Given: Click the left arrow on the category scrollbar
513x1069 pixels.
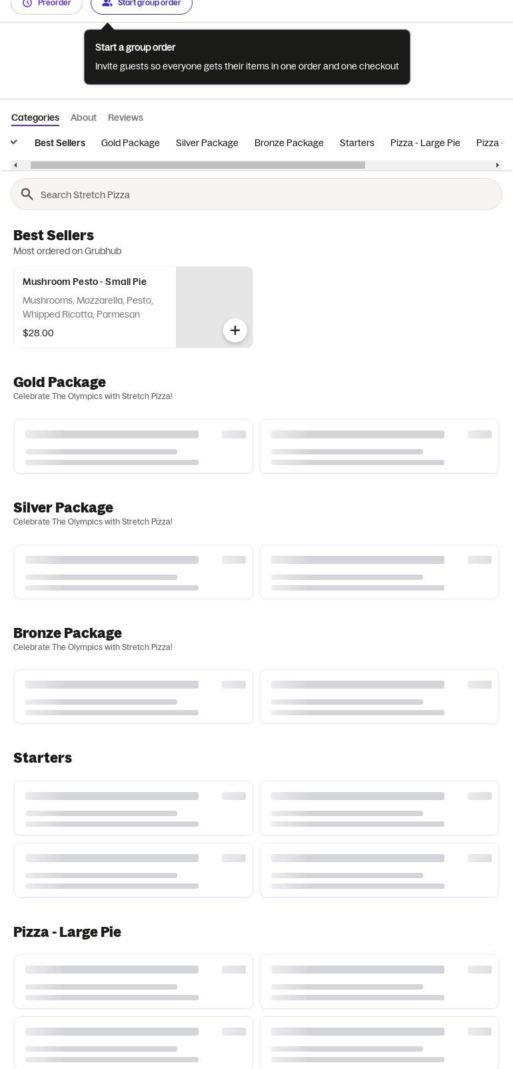Looking at the screenshot, I should pos(15,164).
